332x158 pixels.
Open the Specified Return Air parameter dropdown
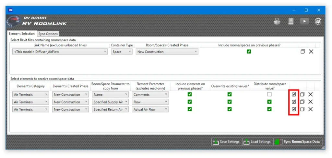[110, 110]
